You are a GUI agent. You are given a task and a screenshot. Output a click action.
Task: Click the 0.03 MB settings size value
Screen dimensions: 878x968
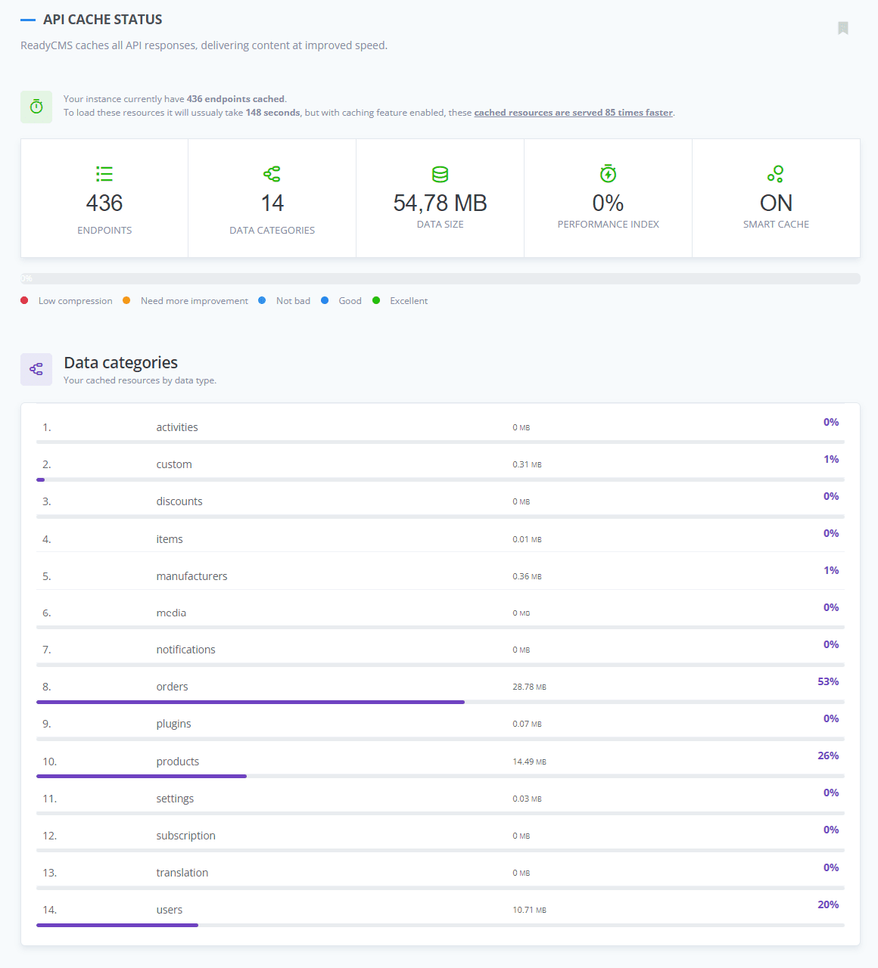tap(527, 799)
